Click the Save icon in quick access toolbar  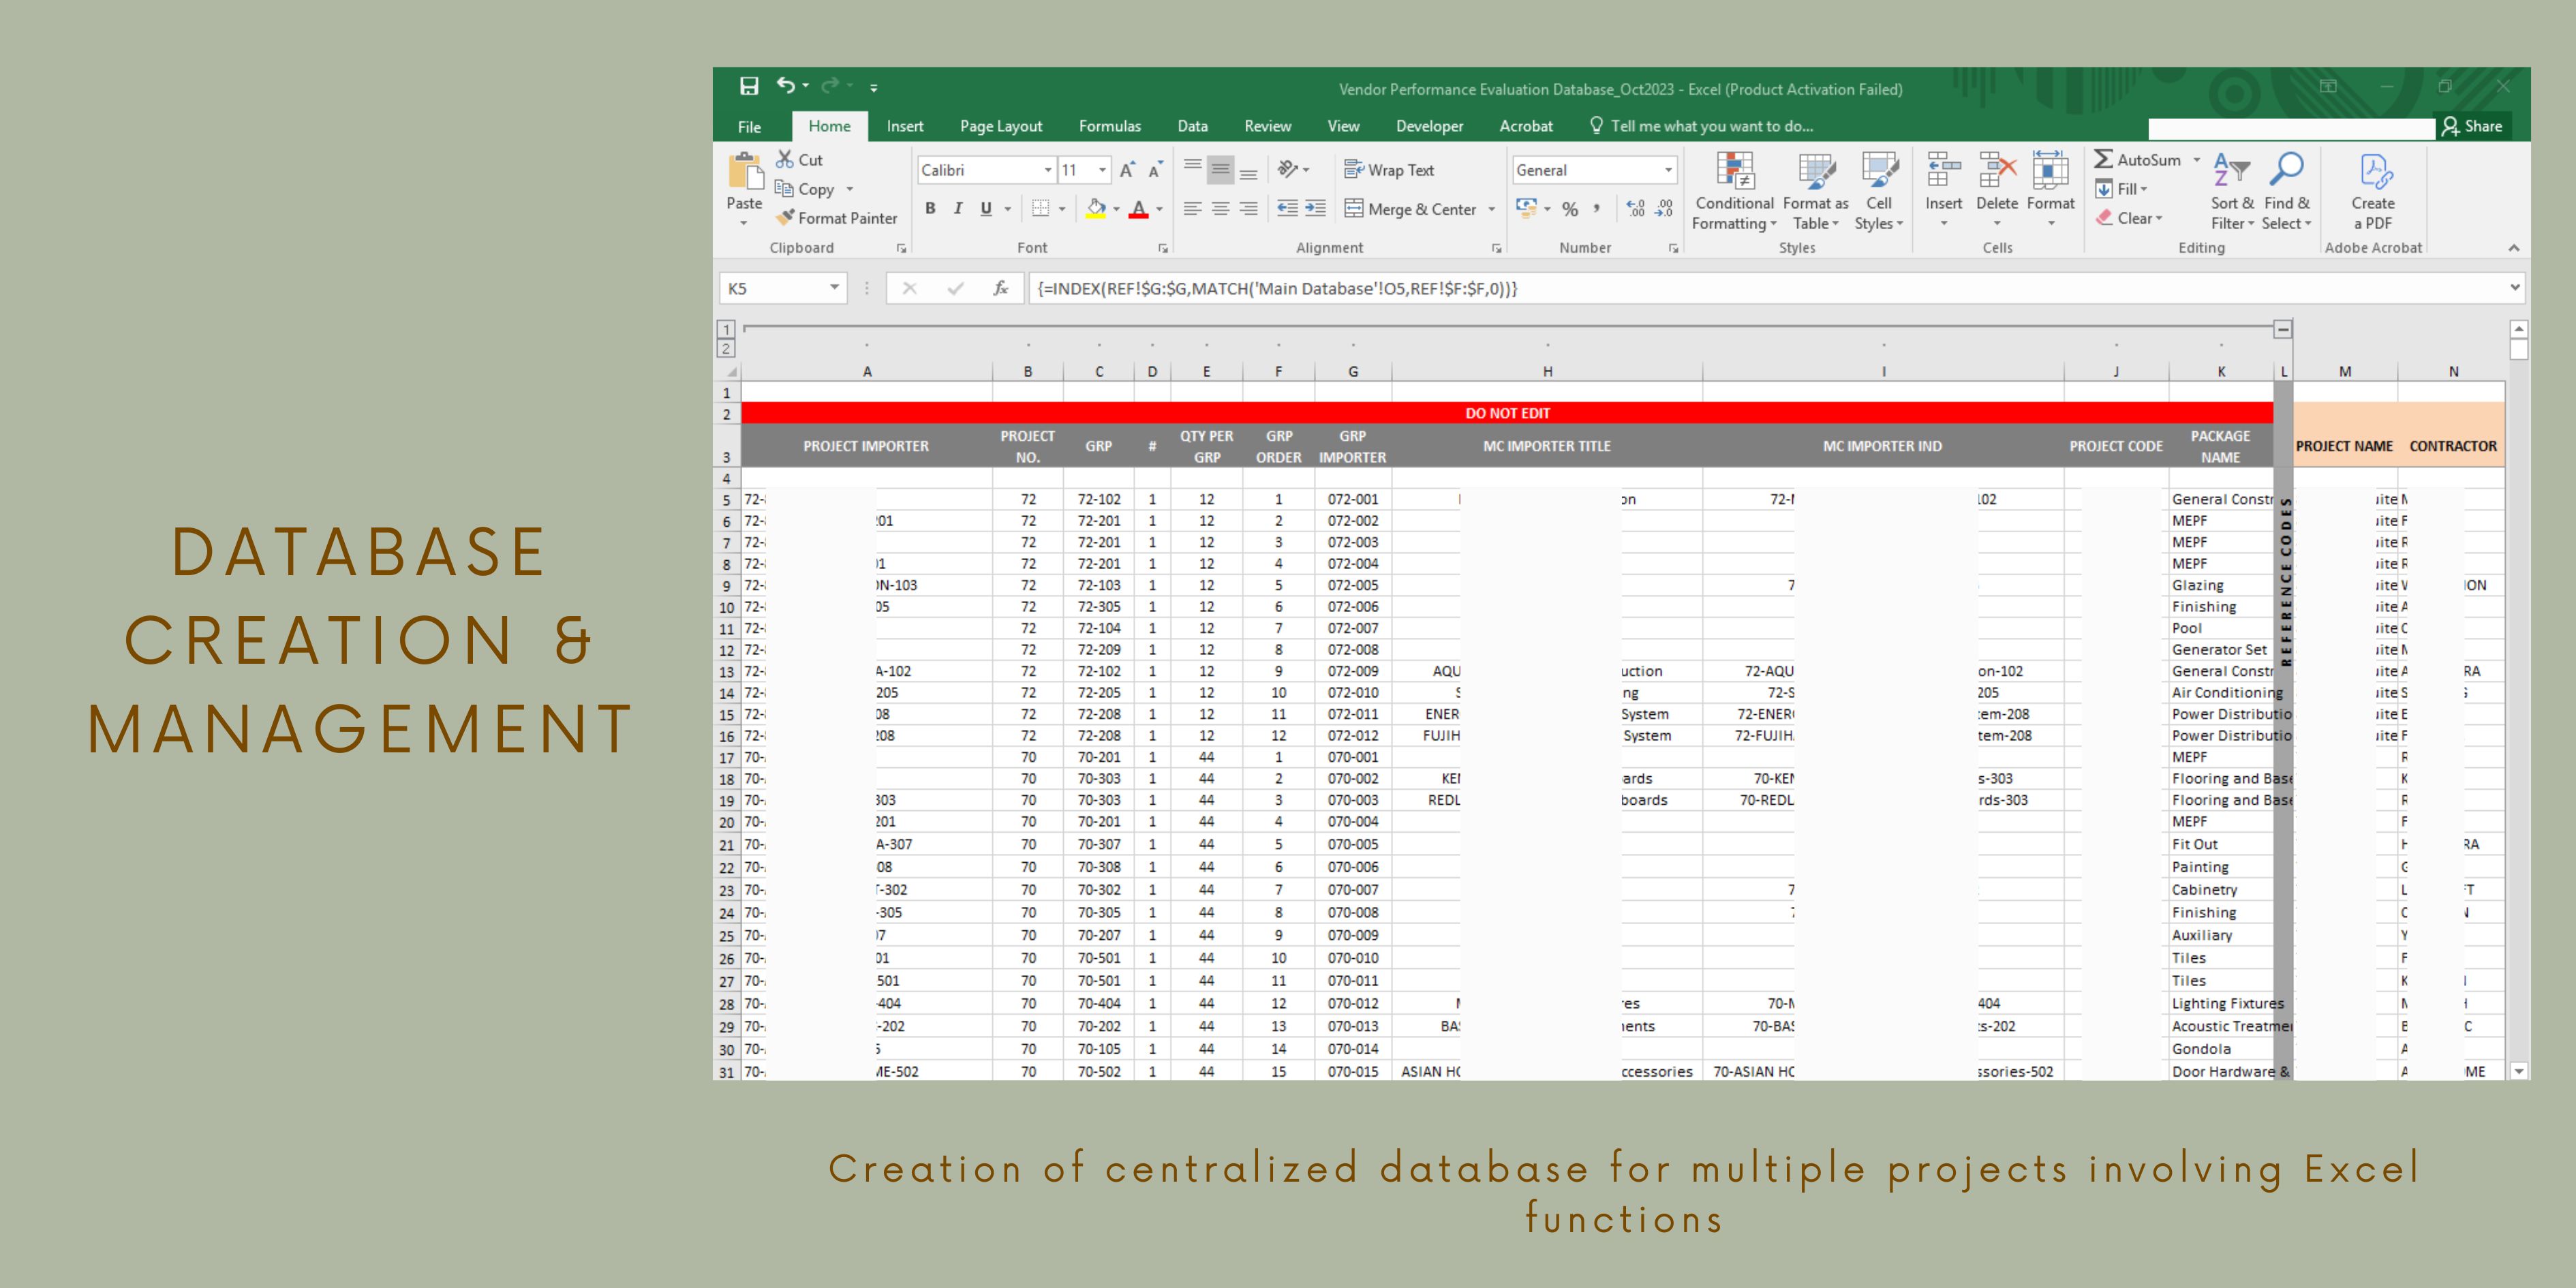tap(749, 86)
